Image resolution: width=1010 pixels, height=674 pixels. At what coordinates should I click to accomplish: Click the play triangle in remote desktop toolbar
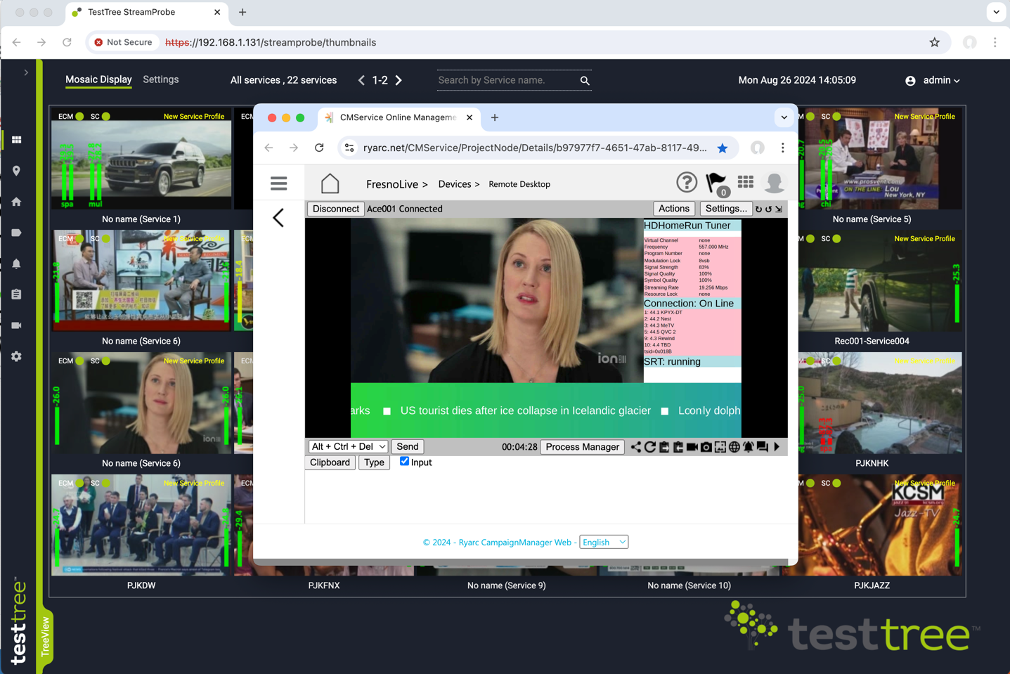777,447
